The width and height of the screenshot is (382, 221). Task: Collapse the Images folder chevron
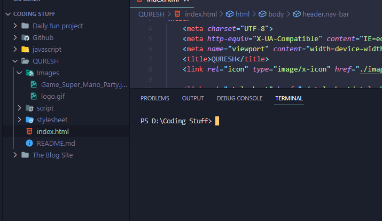19,73
